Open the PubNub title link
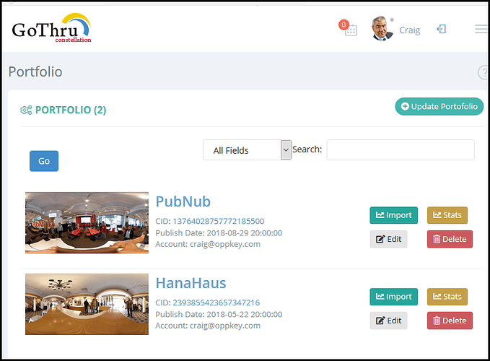 pyautogui.click(x=183, y=201)
